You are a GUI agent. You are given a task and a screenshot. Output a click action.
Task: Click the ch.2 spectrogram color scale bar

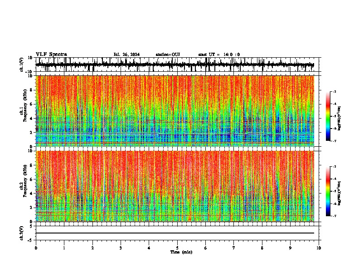pyautogui.click(x=328, y=191)
